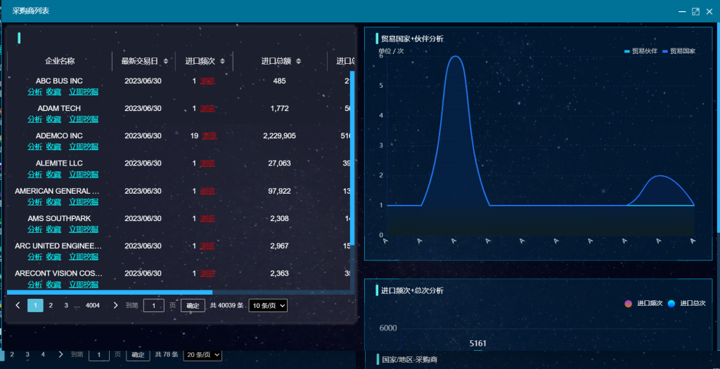Select page 3 in 采购商列表 pagination

click(66, 305)
